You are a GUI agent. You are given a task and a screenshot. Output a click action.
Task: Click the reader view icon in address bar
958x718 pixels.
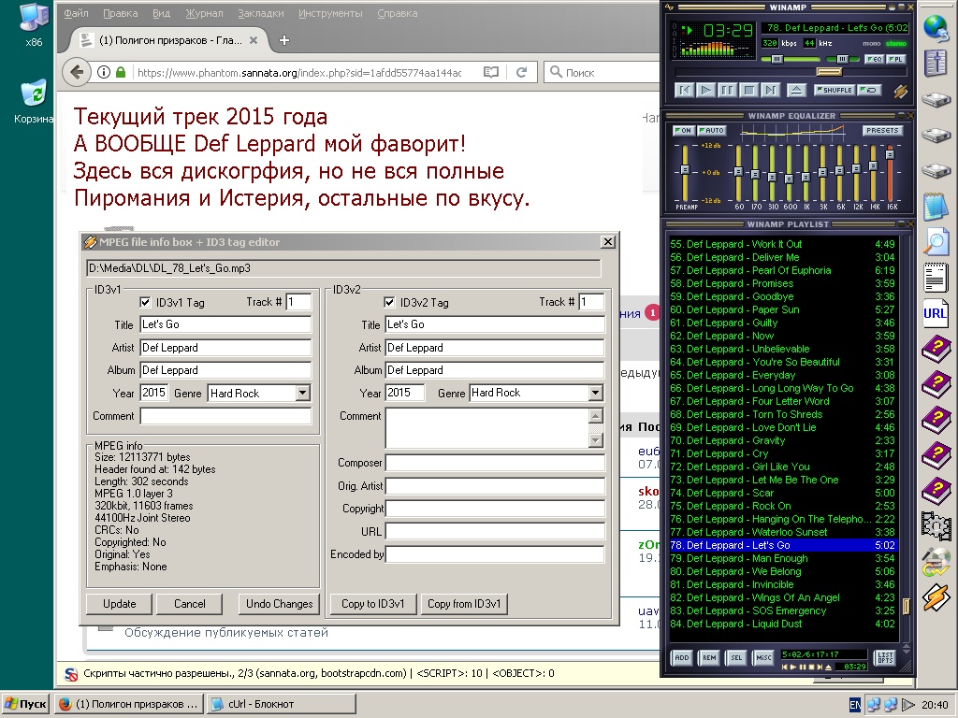490,72
